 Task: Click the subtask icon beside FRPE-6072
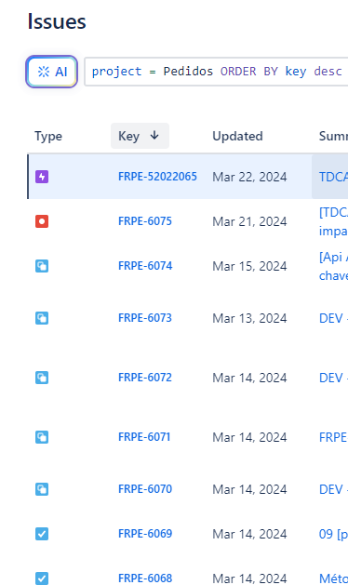(x=42, y=378)
